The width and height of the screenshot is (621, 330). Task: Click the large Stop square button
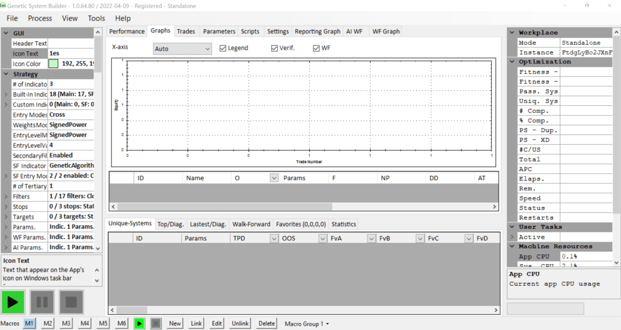tap(71, 302)
